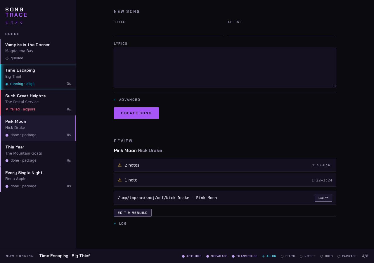Click the Song Trace logo

tap(16, 12)
